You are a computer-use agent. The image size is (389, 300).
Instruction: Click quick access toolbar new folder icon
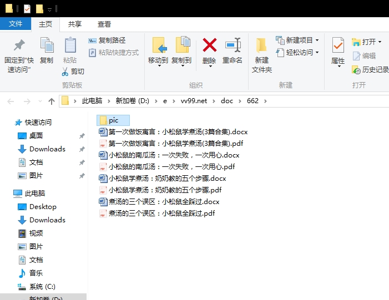(x=39, y=9)
